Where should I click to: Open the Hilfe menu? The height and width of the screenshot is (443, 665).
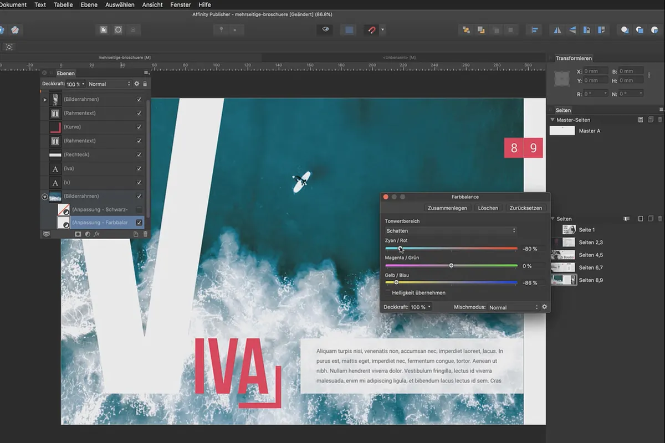[x=204, y=4]
